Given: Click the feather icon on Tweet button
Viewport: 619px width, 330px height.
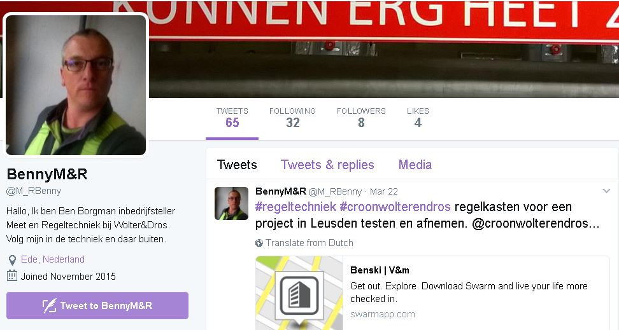Looking at the screenshot, I should tap(49, 306).
